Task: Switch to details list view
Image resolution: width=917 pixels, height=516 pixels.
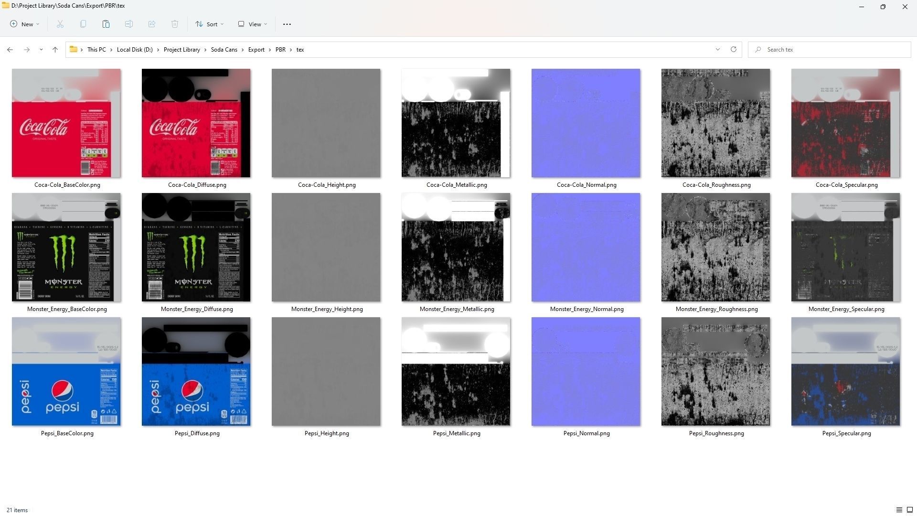Action: 899,510
